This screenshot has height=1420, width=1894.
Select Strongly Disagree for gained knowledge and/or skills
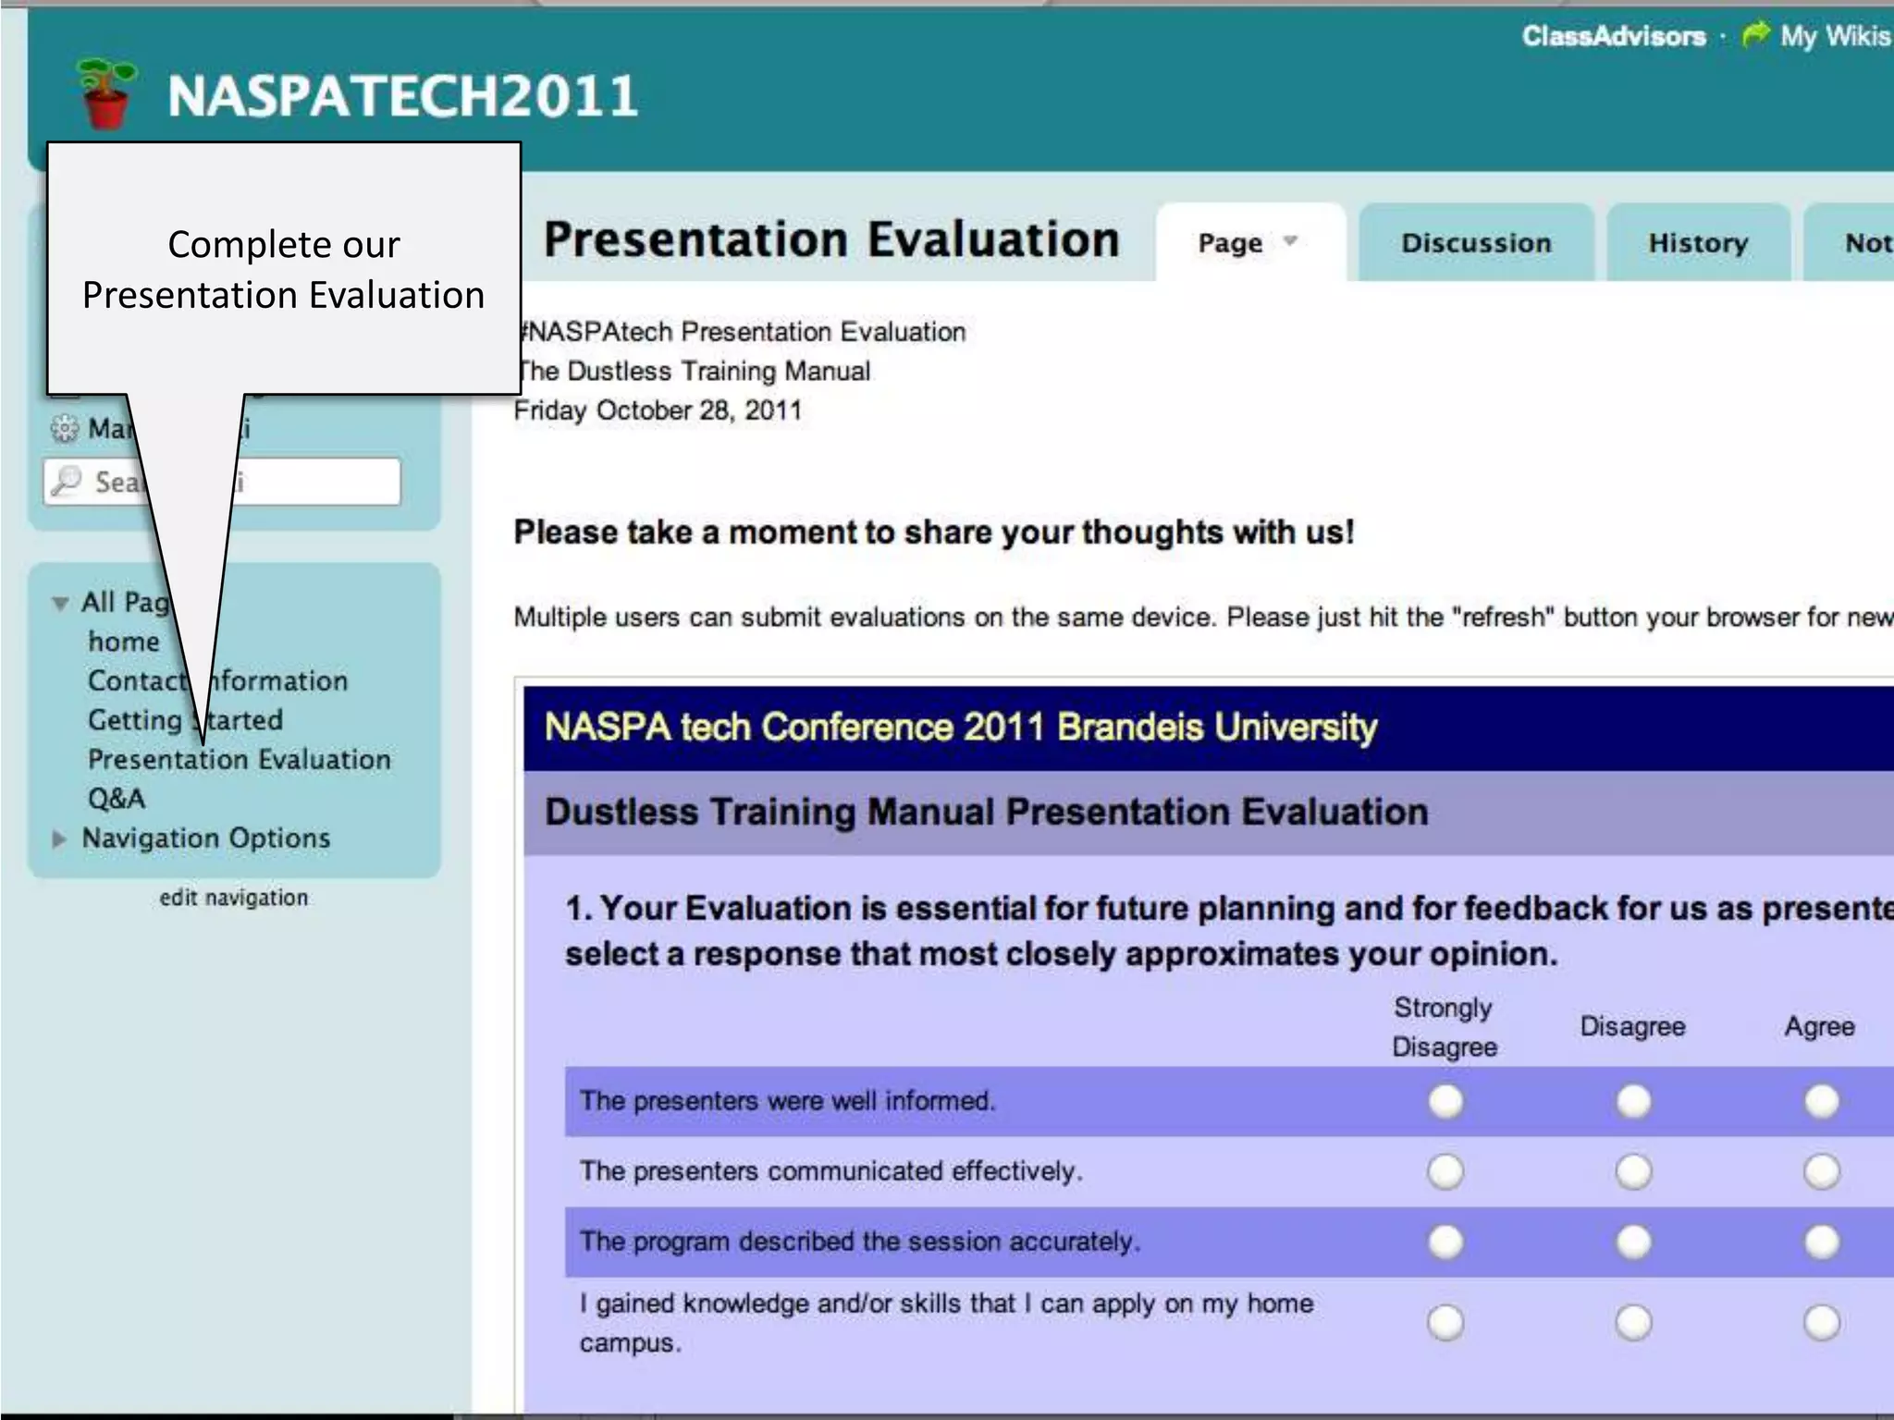click(1445, 1322)
